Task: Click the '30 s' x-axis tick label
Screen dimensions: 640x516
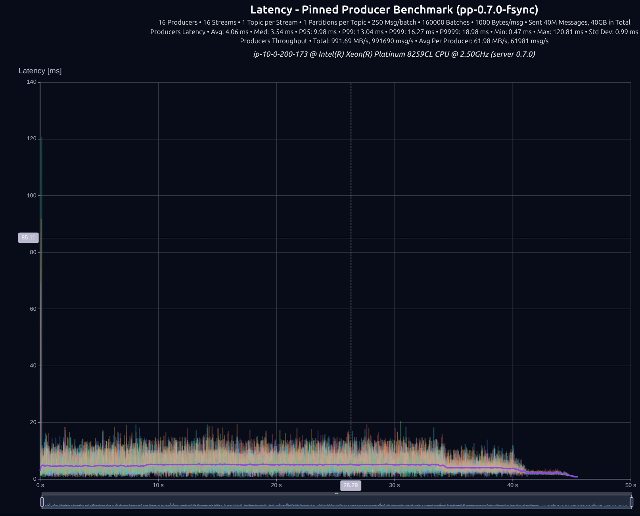Action: [x=395, y=485]
